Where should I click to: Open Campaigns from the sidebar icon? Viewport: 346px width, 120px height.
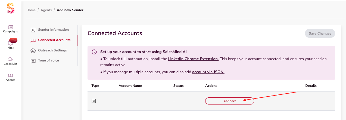pos(10,27)
